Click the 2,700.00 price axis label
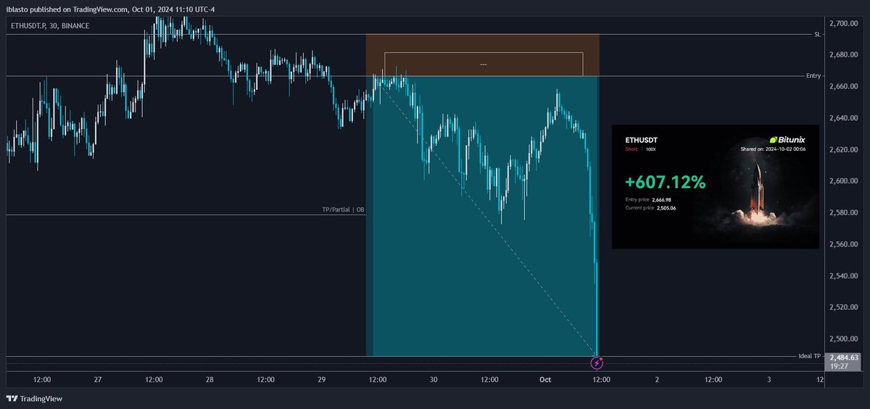This screenshot has width=870, height=409. pyautogui.click(x=845, y=24)
